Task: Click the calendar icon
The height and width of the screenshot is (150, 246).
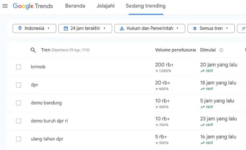Action: pos(66,29)
